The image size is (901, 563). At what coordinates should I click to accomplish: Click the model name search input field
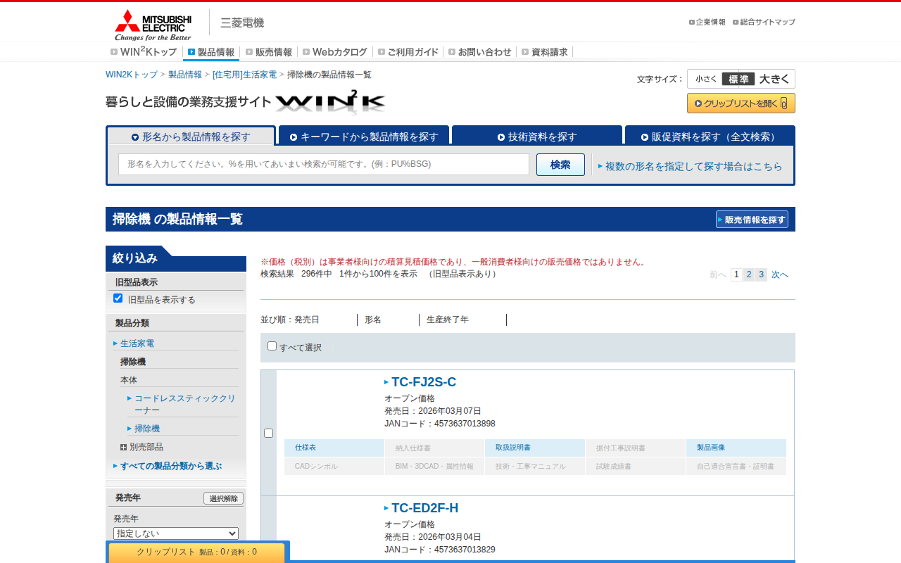point(323,164)
